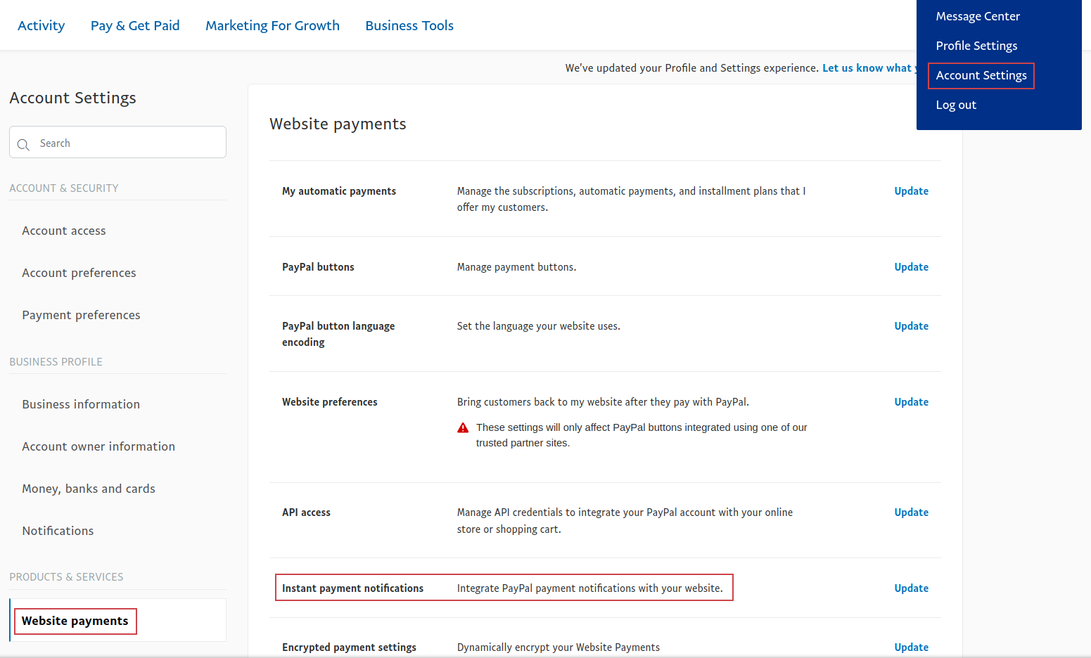The width and height of the screenshot is (1091, 658).
Task: Open Pay & Get Paid menu
Action: [135, 25]
